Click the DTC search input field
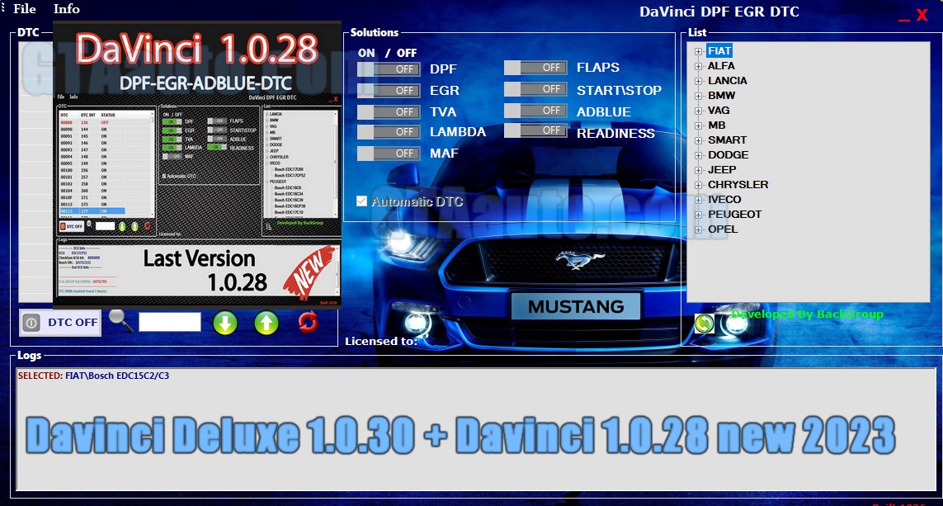The image size is (943, 506). [169, 322]
